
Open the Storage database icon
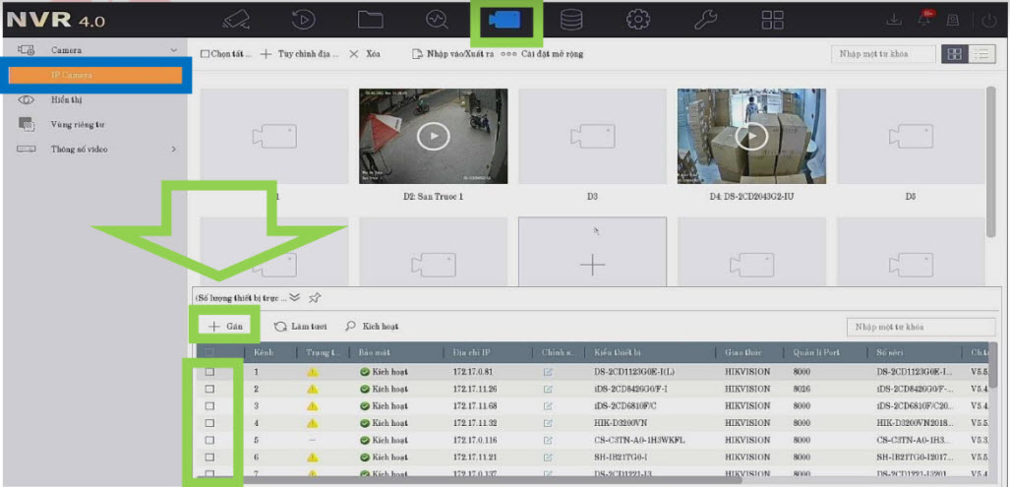click(x=570, y=20)
